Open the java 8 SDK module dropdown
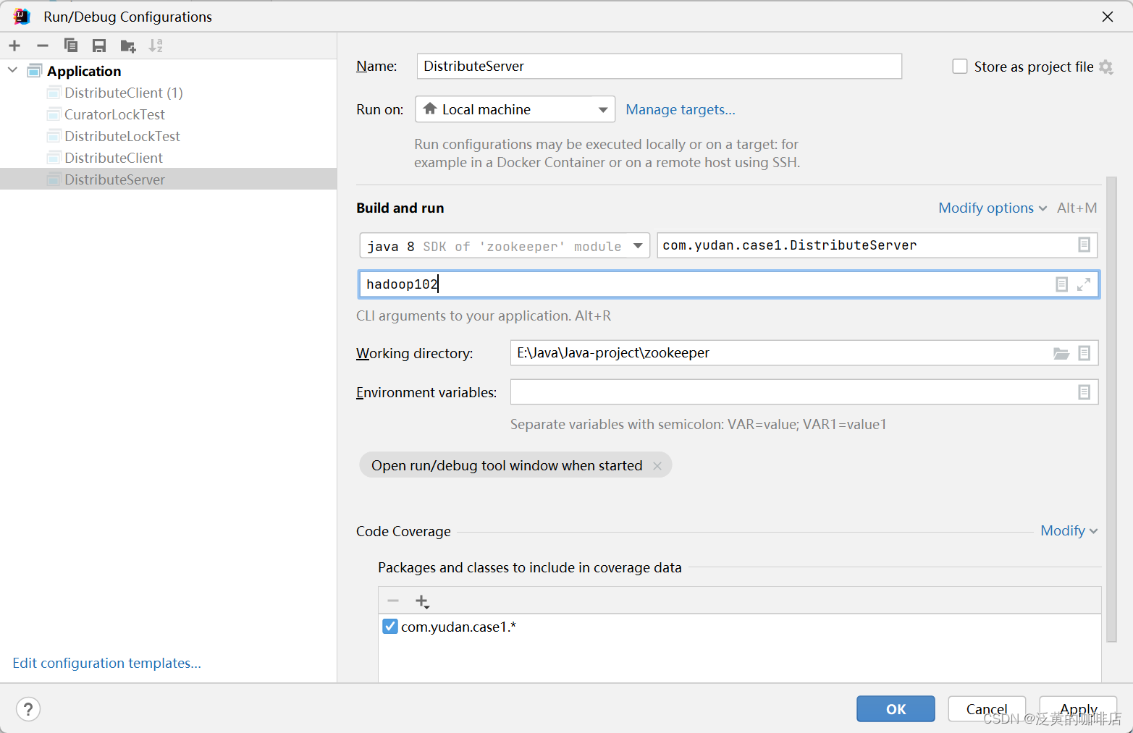This screenshot has height=733, width=1133. click(505, 246)
